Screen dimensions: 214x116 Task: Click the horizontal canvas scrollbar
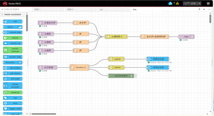44,114
